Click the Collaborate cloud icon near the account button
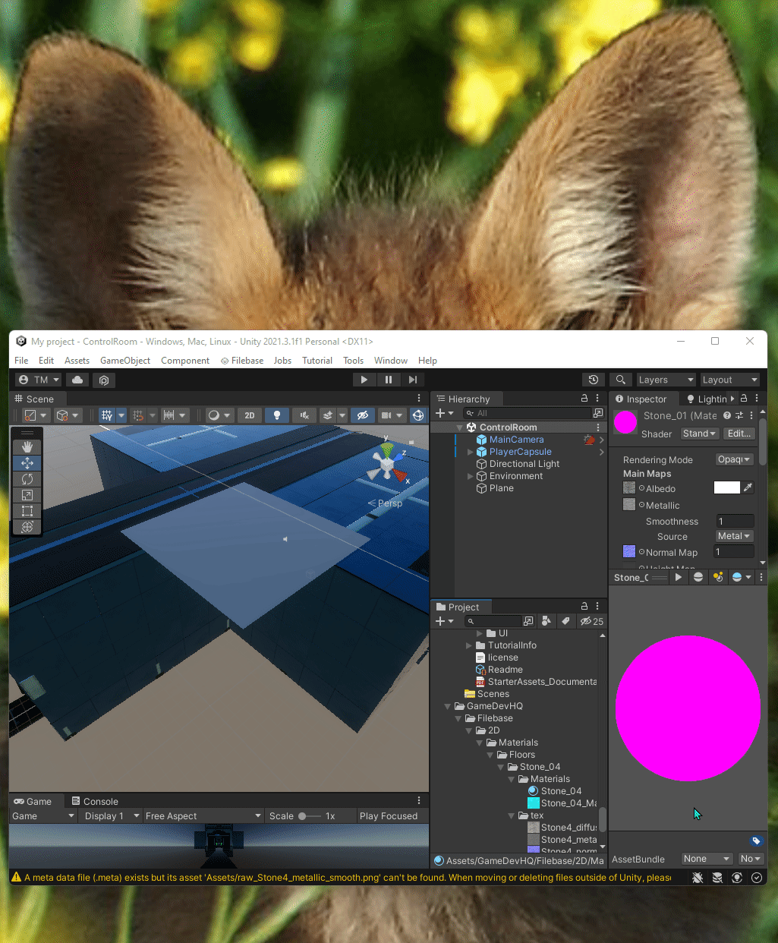 click(x=77, y=380)
